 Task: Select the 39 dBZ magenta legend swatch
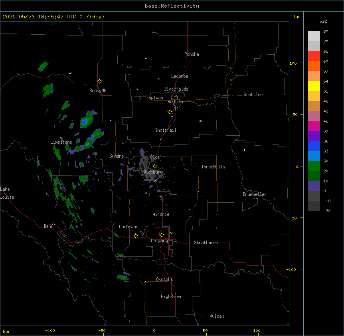[314, 126]
